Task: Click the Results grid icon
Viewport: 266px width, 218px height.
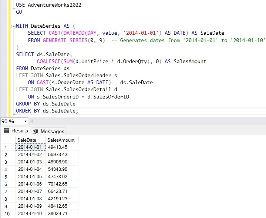Action: [x=6, y=131]
